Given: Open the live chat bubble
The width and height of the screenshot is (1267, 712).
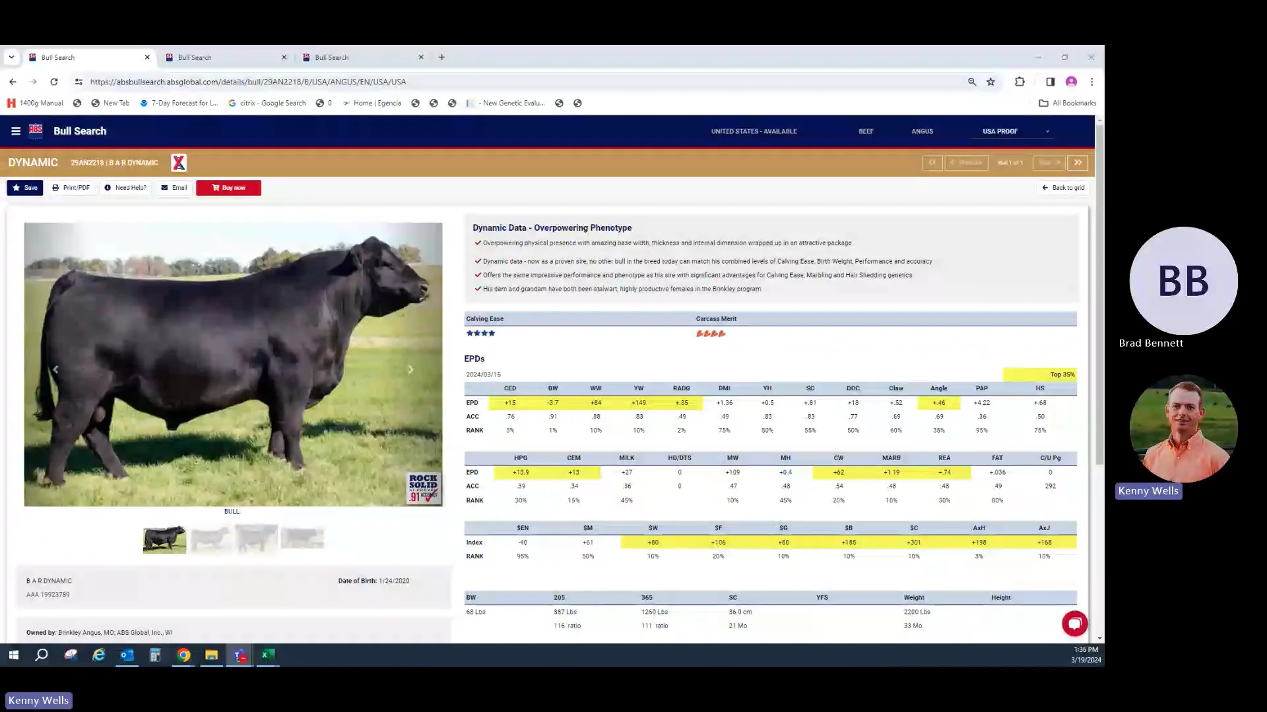Looking at the screenshot, I should 1074,623.
